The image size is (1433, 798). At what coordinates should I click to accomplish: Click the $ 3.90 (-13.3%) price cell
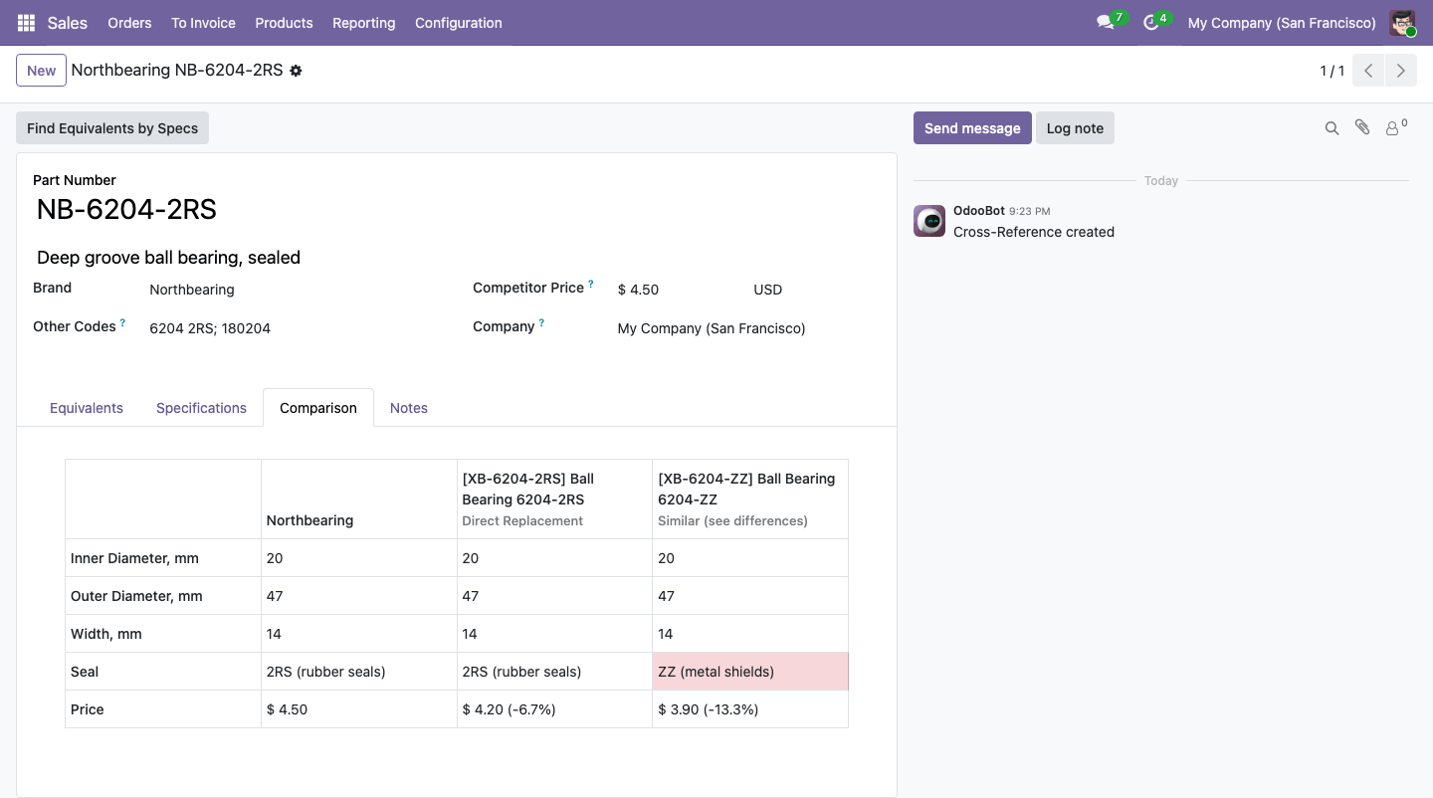pos(750,709)
